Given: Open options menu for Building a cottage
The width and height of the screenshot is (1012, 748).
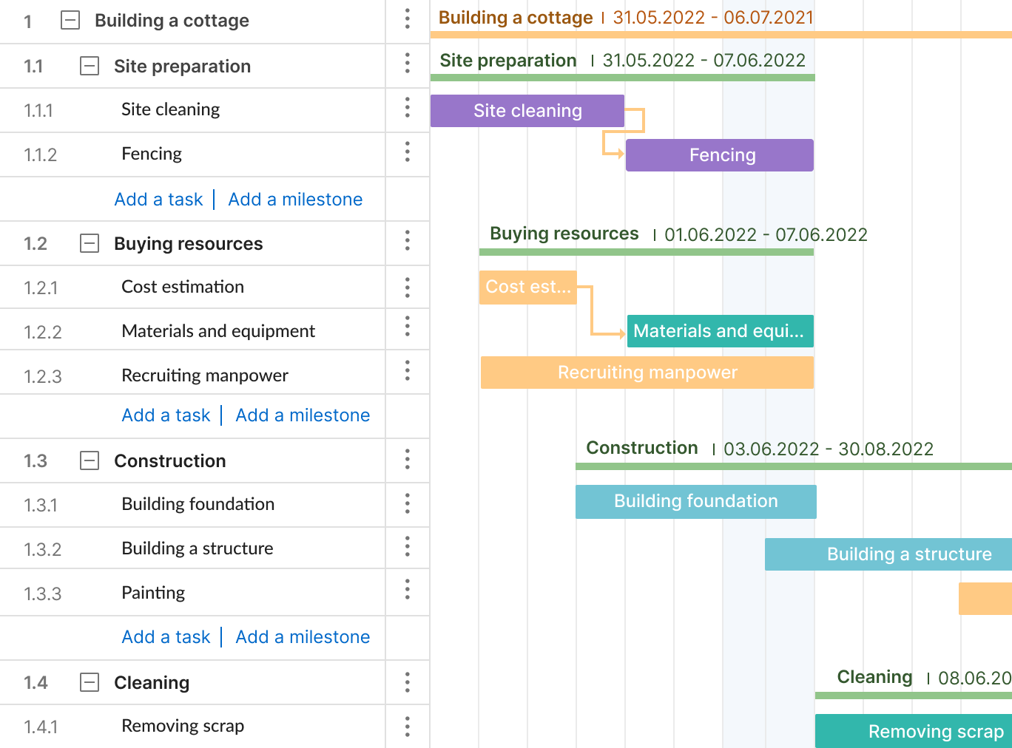Looking at the screenshot, I should [x=408, y=21].
